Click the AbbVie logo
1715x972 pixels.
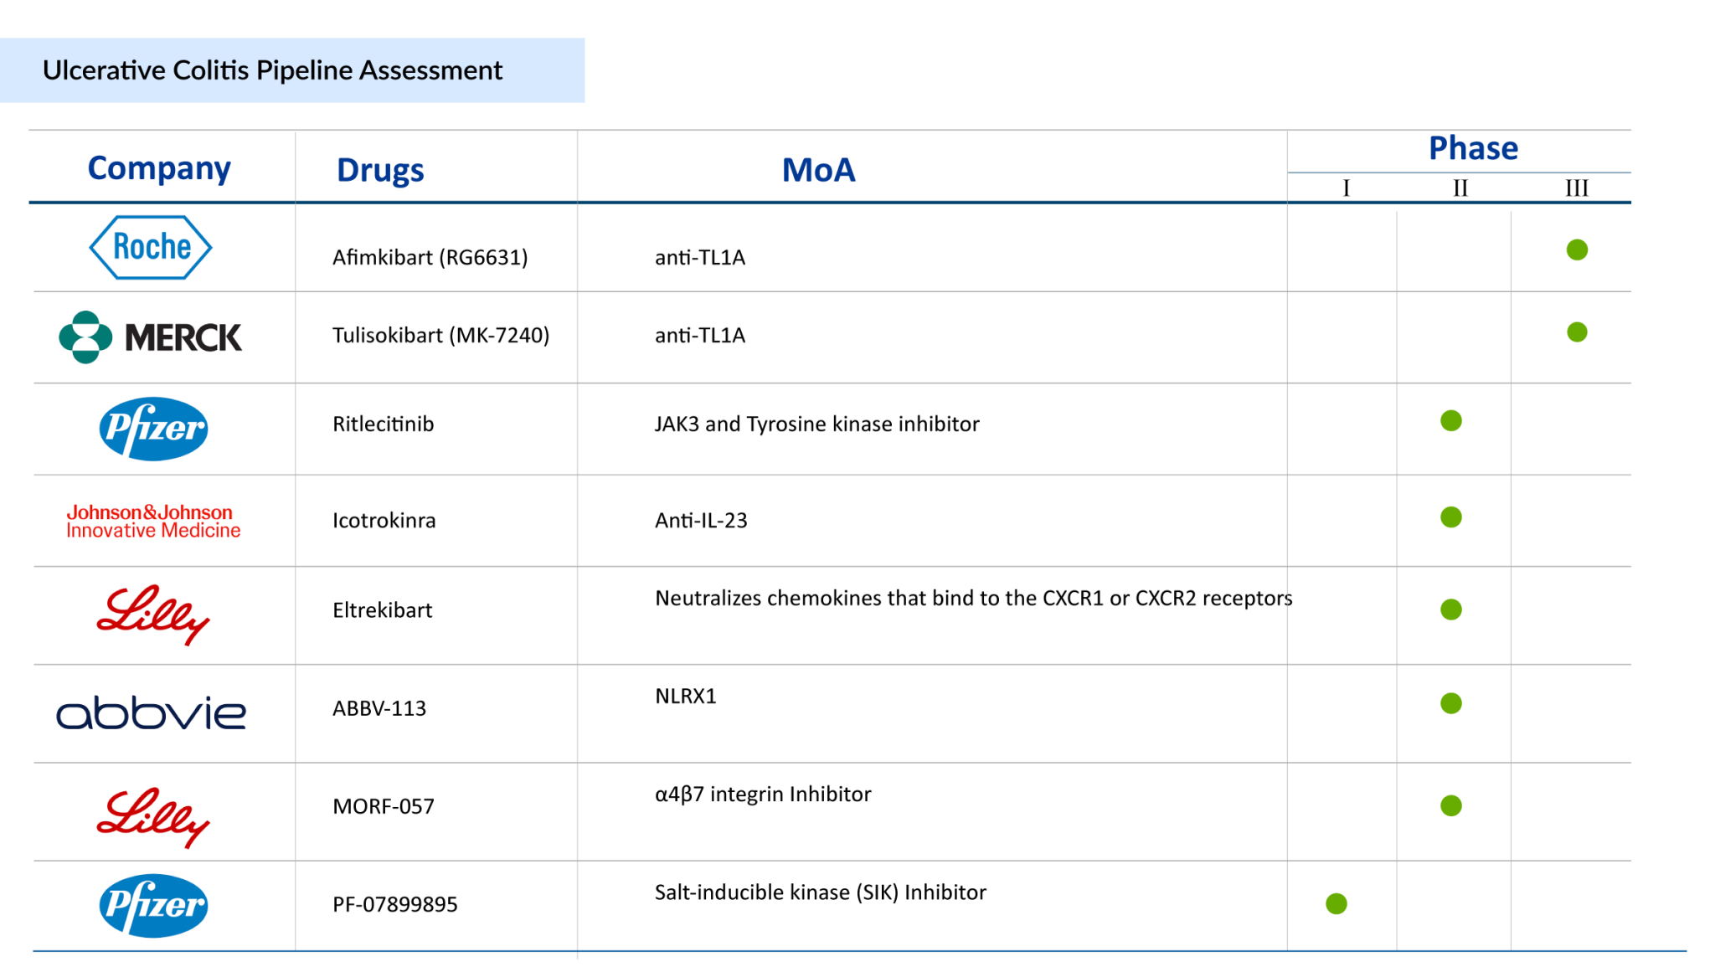pyautogui.click(x=151, y=712)
